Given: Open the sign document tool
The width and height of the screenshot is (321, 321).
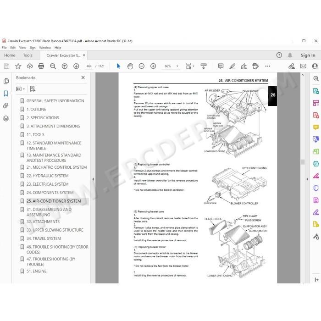Looking at the screenshot, I should [x=244, y=66].
